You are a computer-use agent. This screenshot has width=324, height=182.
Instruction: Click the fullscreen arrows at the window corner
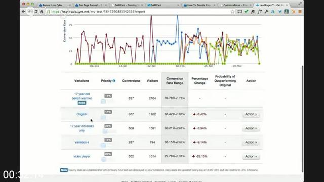pyautogui.click(x=300, y=4)
